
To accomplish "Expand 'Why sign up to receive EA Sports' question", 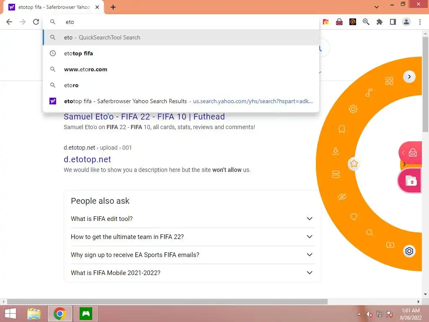I will point(193,255).
